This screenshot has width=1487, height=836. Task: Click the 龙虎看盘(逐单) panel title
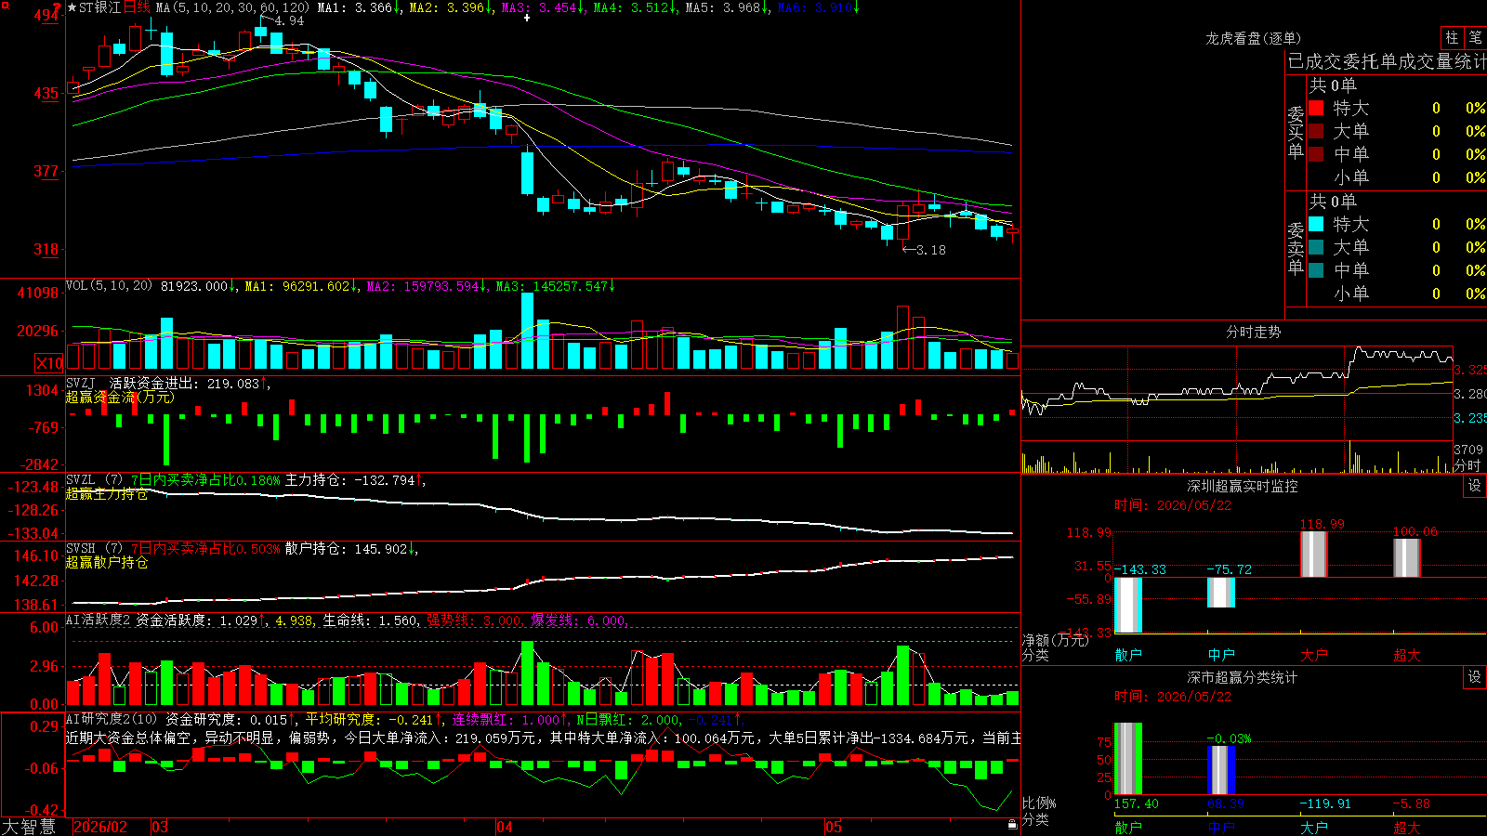(x=1253, y=38)
